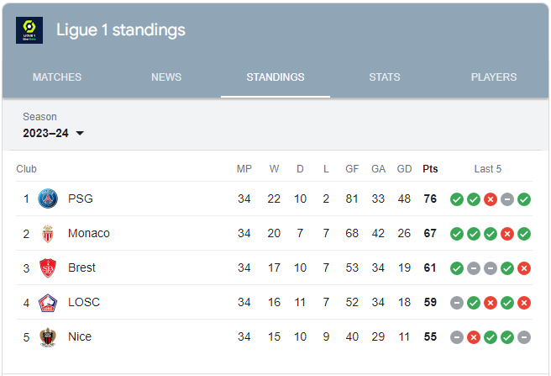
Task: Switch to the Matches tab
Action: tap(57, 77)
